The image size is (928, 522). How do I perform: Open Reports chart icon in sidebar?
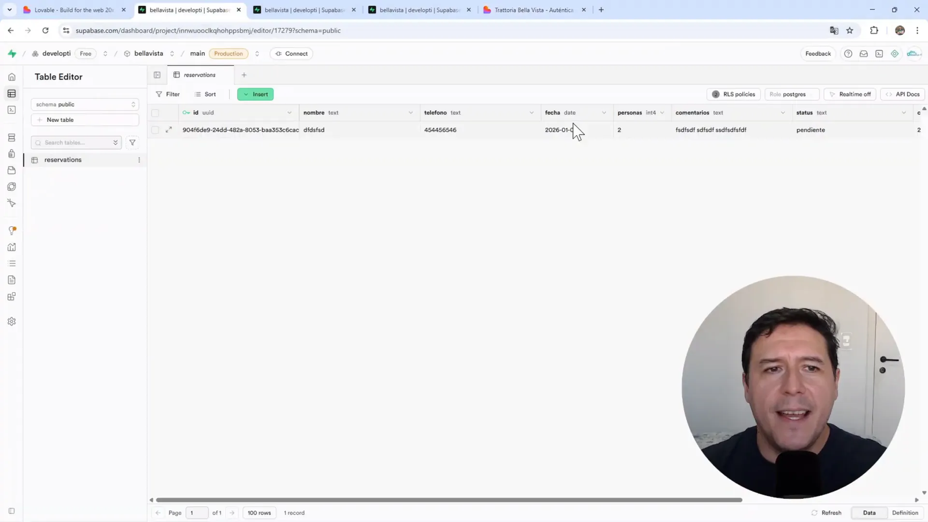pyautogui.click(x=12, y=247)
